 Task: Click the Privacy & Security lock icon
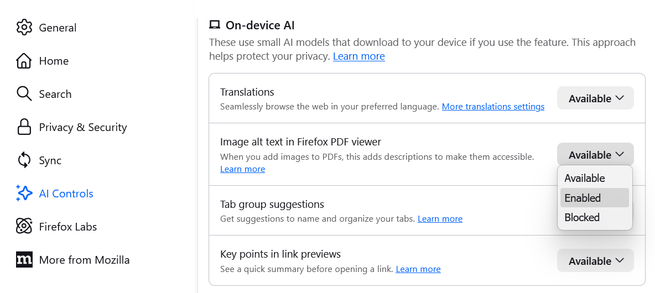pos(24,127)
